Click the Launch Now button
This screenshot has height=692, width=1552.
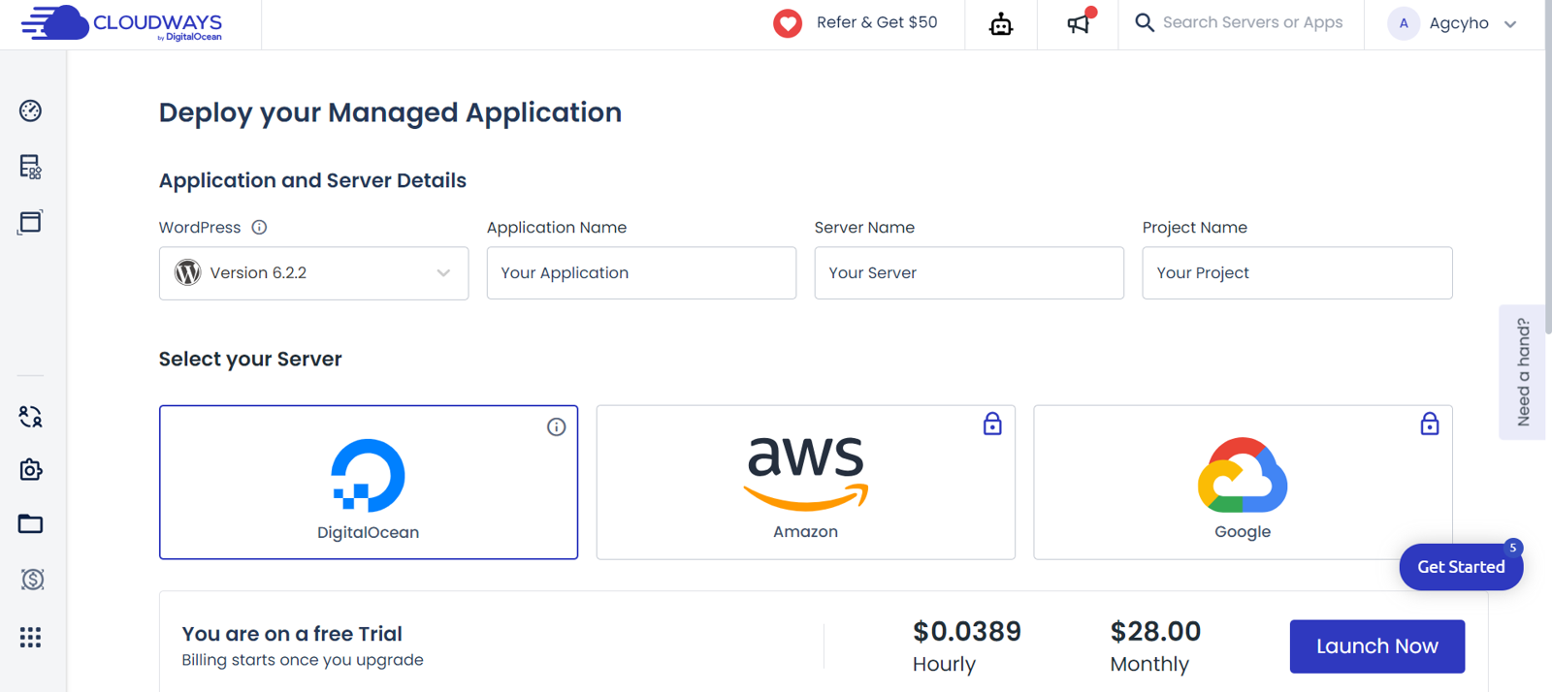pos(1376,646)
